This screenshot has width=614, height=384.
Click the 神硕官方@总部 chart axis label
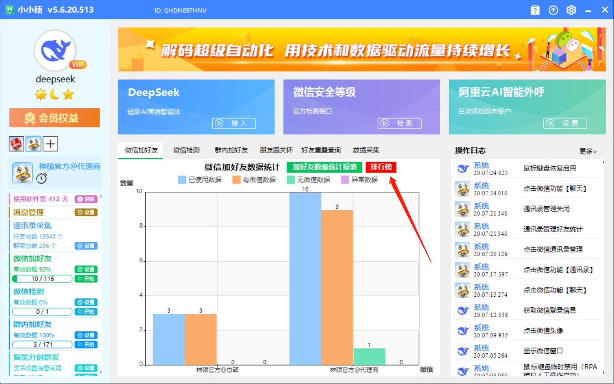218,370
